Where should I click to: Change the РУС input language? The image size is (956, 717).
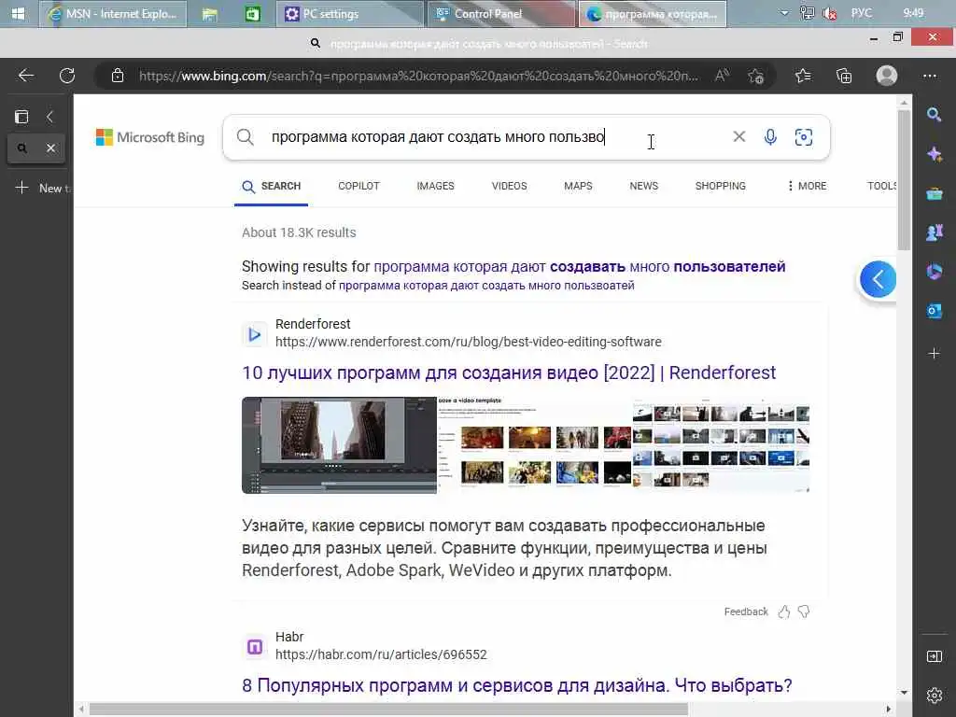pyautogui.click(x=861, y=13)
